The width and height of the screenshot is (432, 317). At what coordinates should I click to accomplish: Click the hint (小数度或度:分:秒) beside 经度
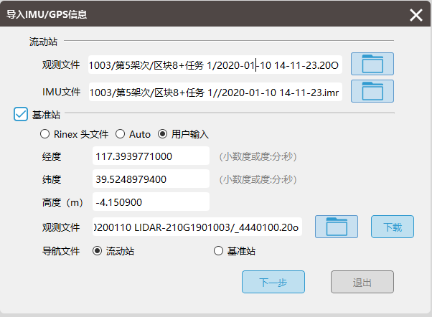point(258,156)
